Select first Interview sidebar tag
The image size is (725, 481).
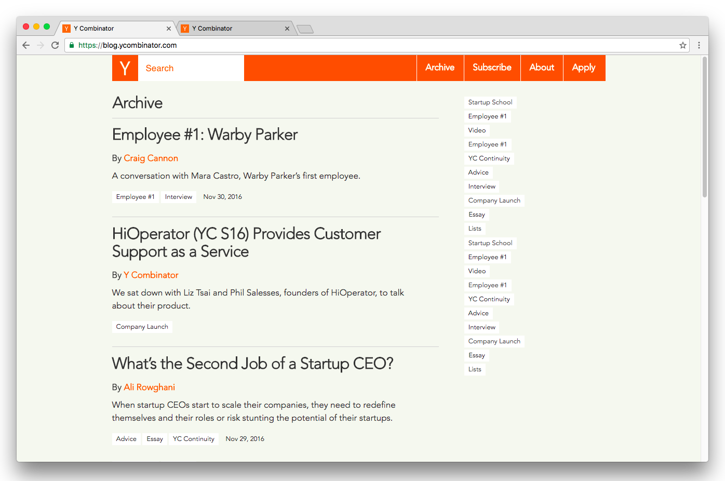(482, 186)
